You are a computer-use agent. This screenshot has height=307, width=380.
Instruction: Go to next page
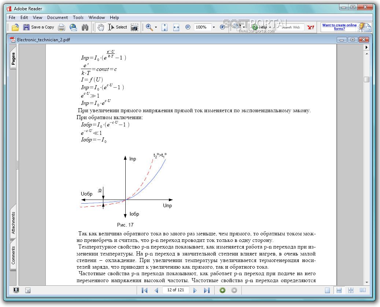click(x=195, y=290)
